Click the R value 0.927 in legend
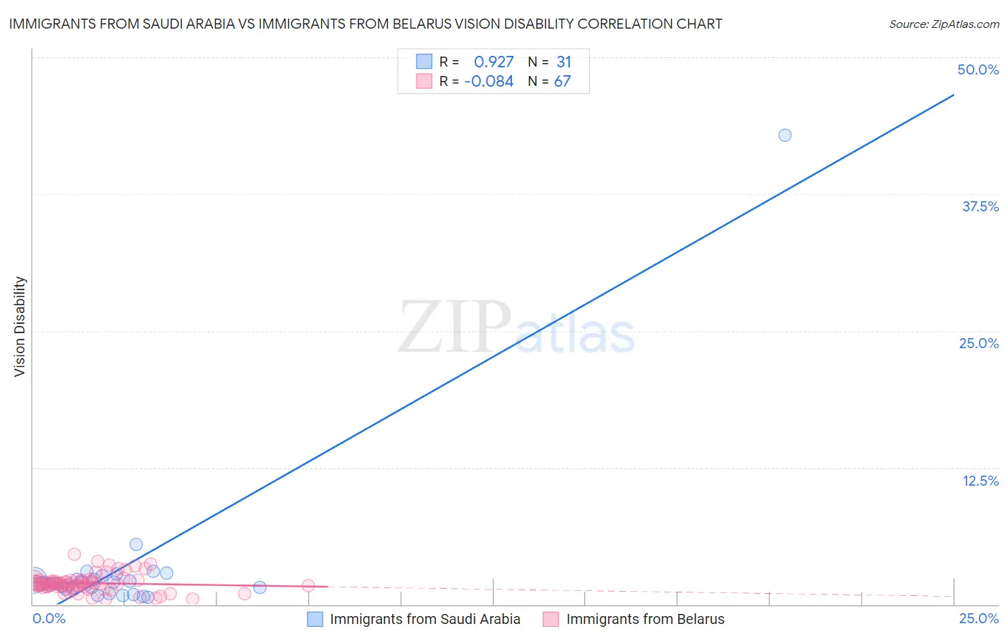This screenshot has width=1008, height=639. [x=494, y=62]
